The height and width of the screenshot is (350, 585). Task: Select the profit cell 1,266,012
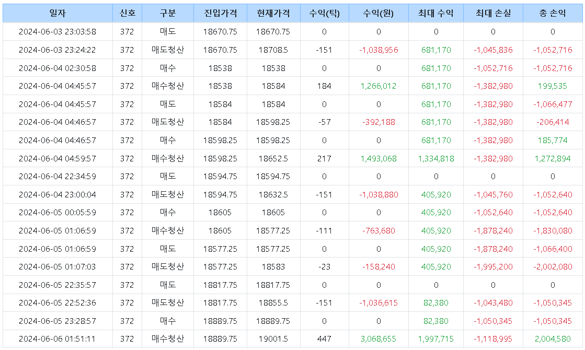[378, 86]
